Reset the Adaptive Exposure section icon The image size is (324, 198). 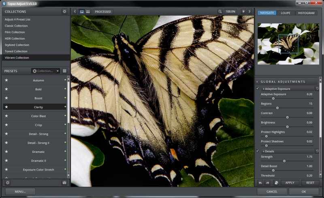coord(317,88)
